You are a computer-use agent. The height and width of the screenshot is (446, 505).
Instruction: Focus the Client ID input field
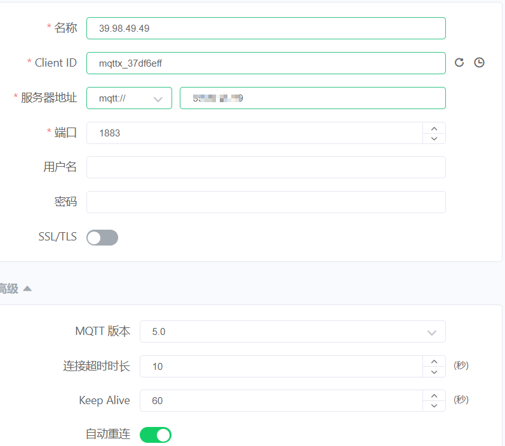[x=266, y=63]
